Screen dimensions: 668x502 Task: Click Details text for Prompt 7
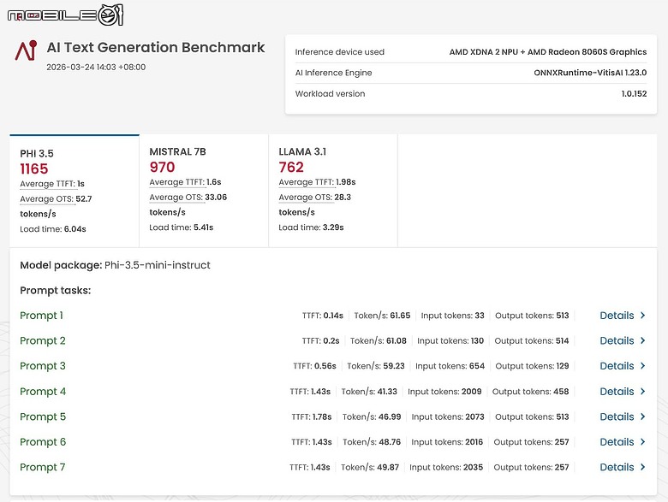[x=617, y=468]
